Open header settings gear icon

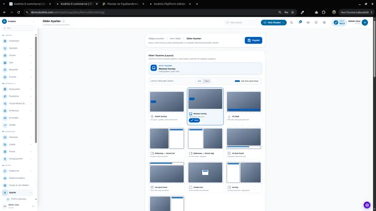[324, 23]
